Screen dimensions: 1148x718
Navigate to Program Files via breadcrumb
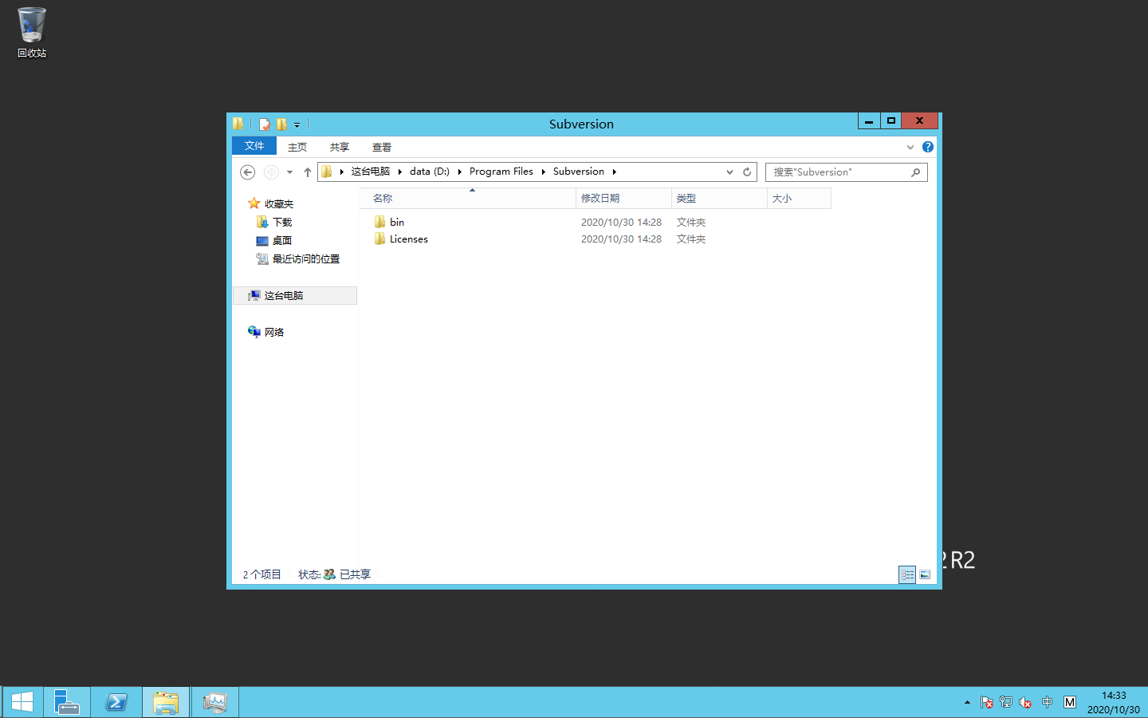tap(501, 171)
